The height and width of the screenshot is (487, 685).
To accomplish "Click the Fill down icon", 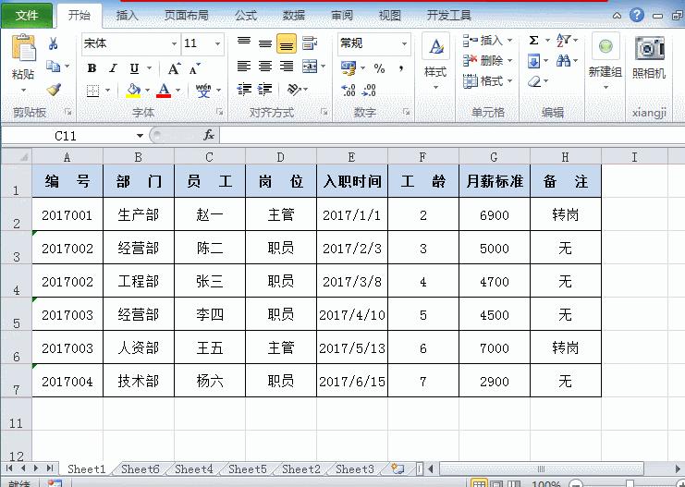I will pyautogui.click(x=533, y=61).
